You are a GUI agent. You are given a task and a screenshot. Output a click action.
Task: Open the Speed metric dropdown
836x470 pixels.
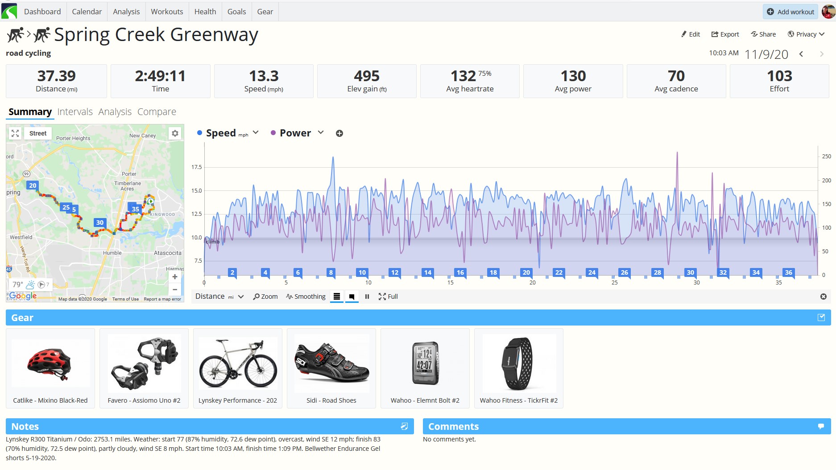[x=256, y=132]
